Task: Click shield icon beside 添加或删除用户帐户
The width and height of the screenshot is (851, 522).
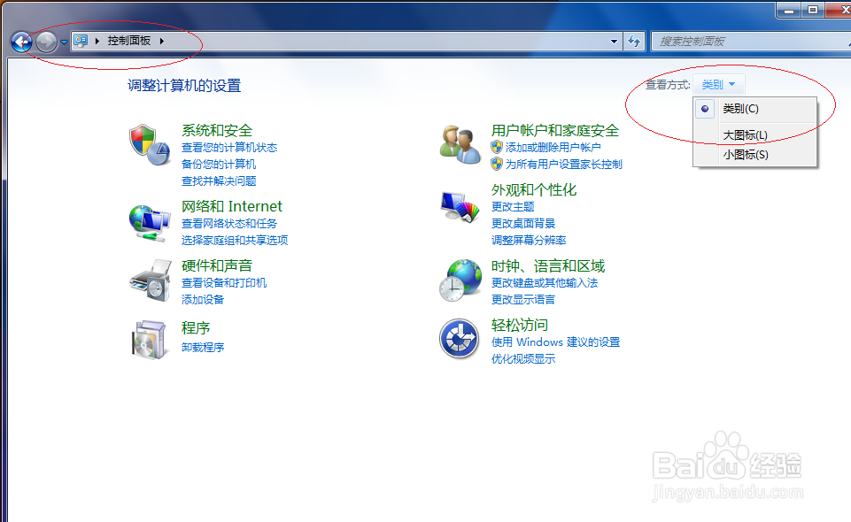Action: 497,147
